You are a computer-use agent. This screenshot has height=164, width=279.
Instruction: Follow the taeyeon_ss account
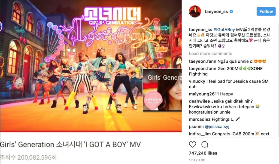[266, 11]
